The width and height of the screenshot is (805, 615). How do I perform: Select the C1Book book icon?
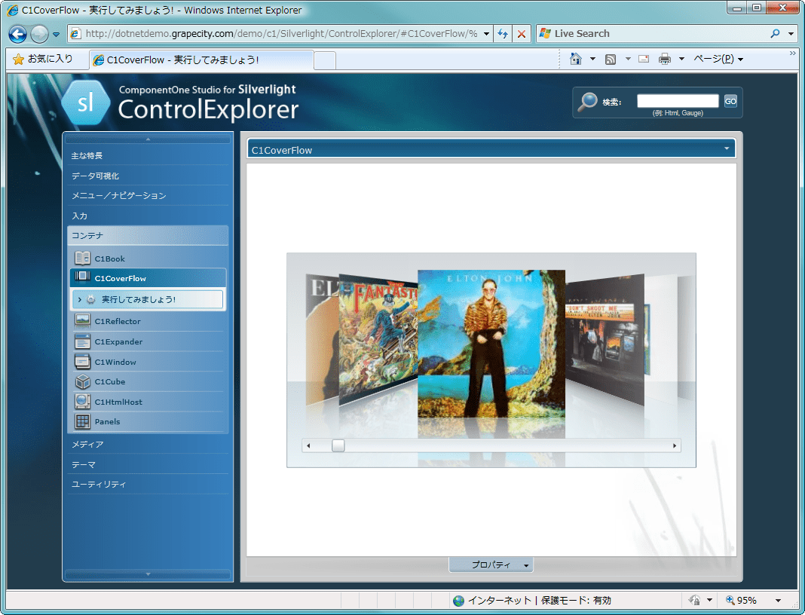(82, 258)
